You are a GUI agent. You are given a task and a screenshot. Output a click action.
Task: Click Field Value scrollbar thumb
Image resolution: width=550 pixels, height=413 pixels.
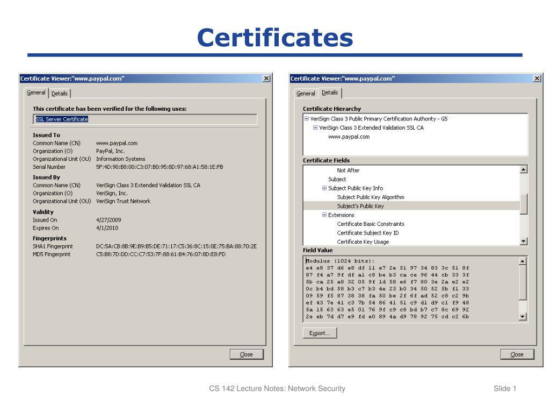point(523,282)
